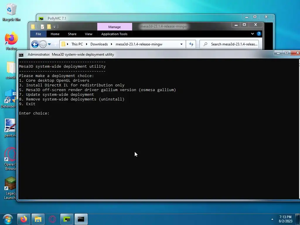
Task: Select the command prompt taskbar button
Action: point(81,219)
